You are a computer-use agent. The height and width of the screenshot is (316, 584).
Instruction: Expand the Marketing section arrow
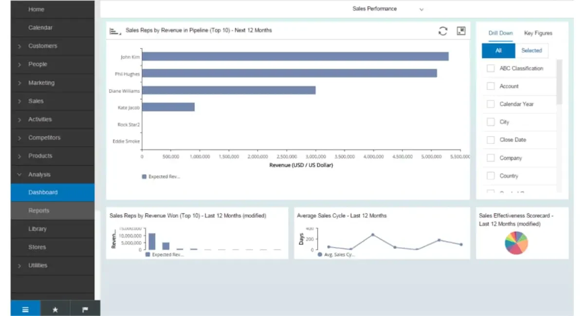(19, 83)
